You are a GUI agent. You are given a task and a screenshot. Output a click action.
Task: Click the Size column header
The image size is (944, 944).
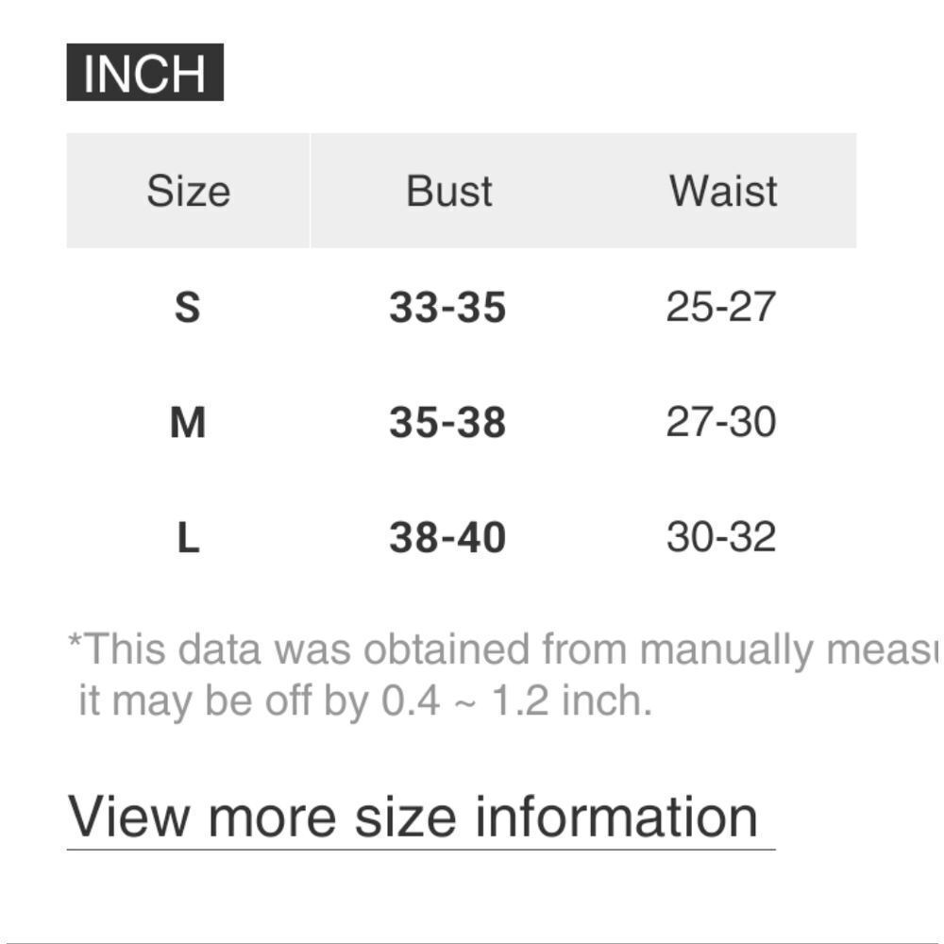click(188, 192)
